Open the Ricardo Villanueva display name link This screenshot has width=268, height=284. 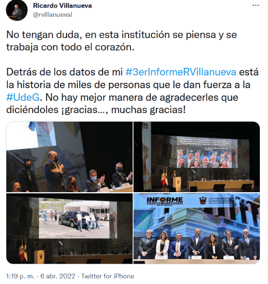tap(62, 5)
